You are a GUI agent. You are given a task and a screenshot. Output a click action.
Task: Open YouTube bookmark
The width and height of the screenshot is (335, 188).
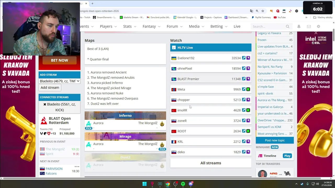pyautogui.click(x=280, y=17)
